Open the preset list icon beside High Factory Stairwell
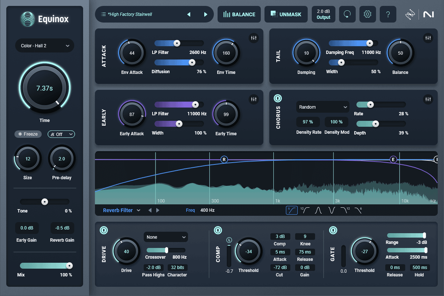Viewport: 444px width, 296px height. pyautogui.click(x=103, y=14)
